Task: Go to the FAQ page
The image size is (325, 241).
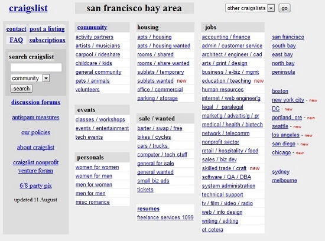Action: [x=16, y=40]
